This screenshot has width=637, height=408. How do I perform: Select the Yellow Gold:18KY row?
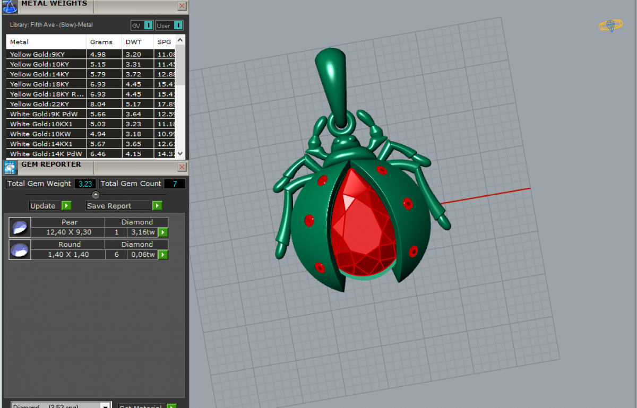click(x=46, y=84)
